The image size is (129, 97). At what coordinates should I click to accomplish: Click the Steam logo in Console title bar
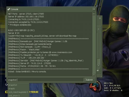click(9, 9)
